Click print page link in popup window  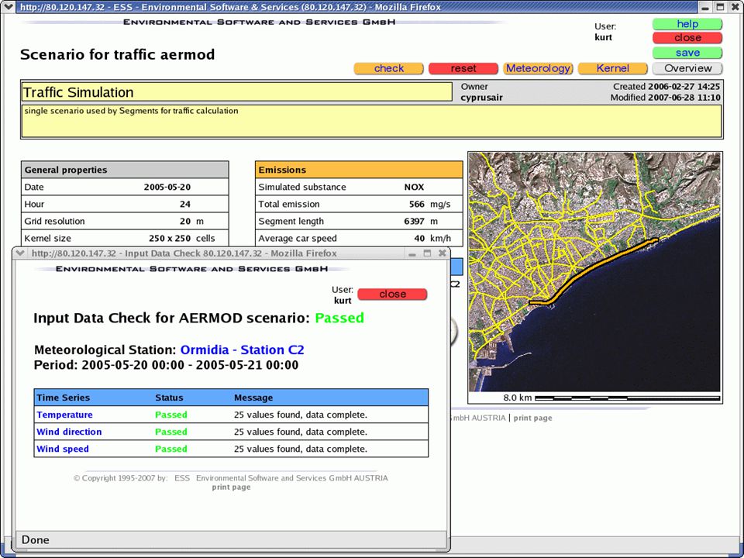click(x=231, y=487)
